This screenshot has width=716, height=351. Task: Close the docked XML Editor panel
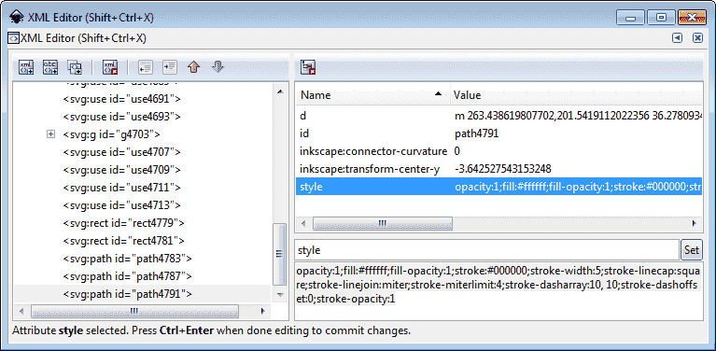pos(697,38)
